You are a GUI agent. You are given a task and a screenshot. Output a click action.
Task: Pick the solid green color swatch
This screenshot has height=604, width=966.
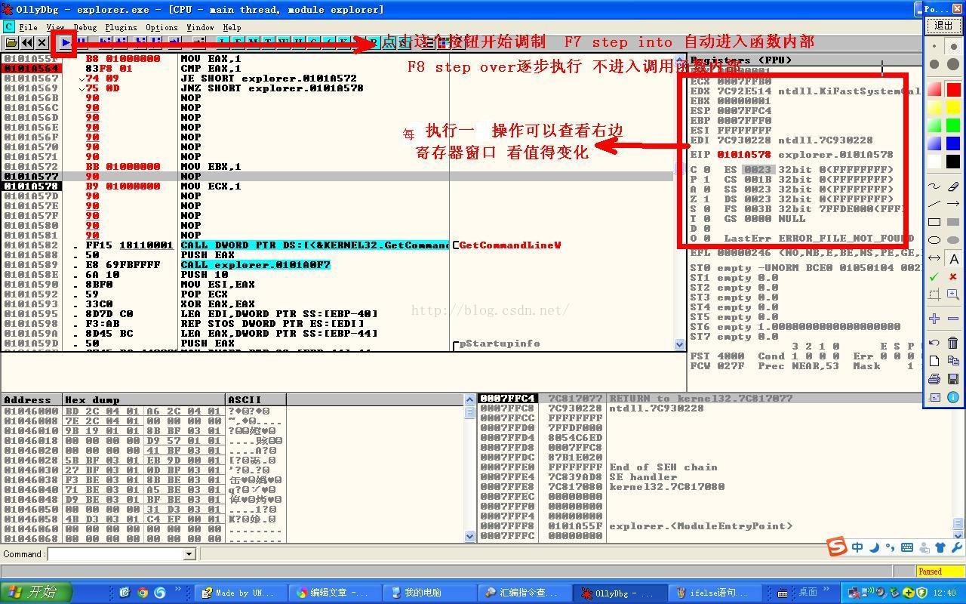(953, 125)
